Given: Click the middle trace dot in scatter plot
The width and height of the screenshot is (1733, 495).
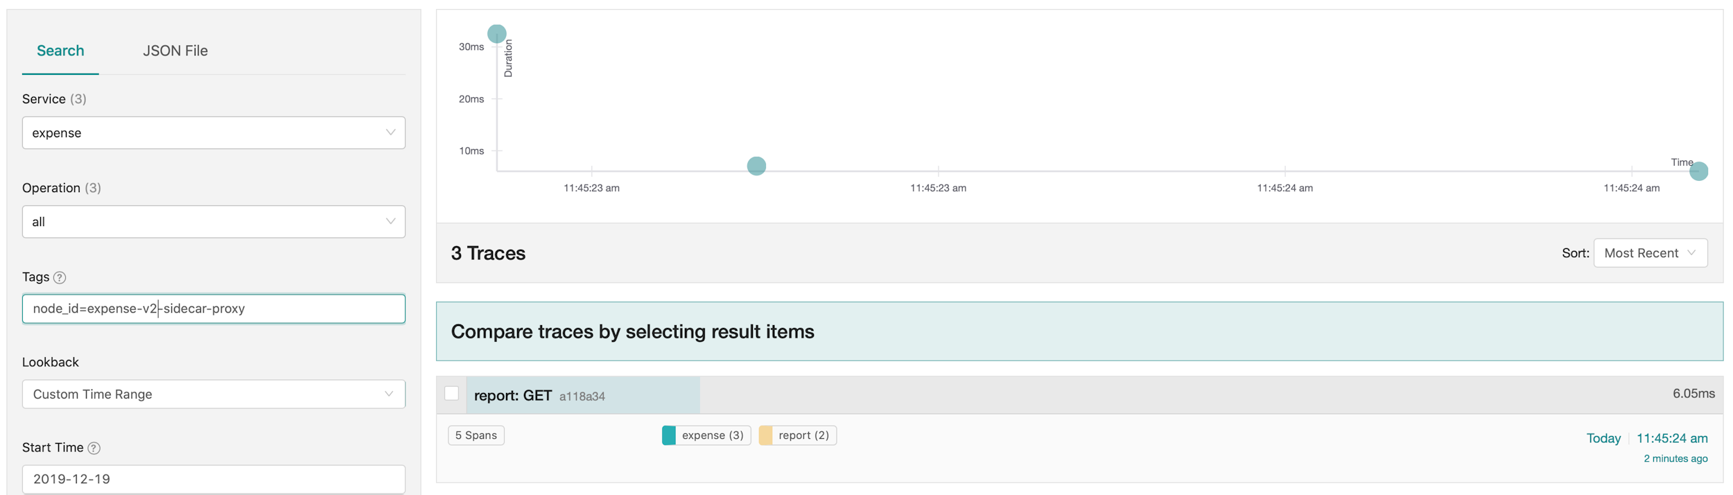Looking at the screenshot, I should pyautogui.click(x=756, y=166).
